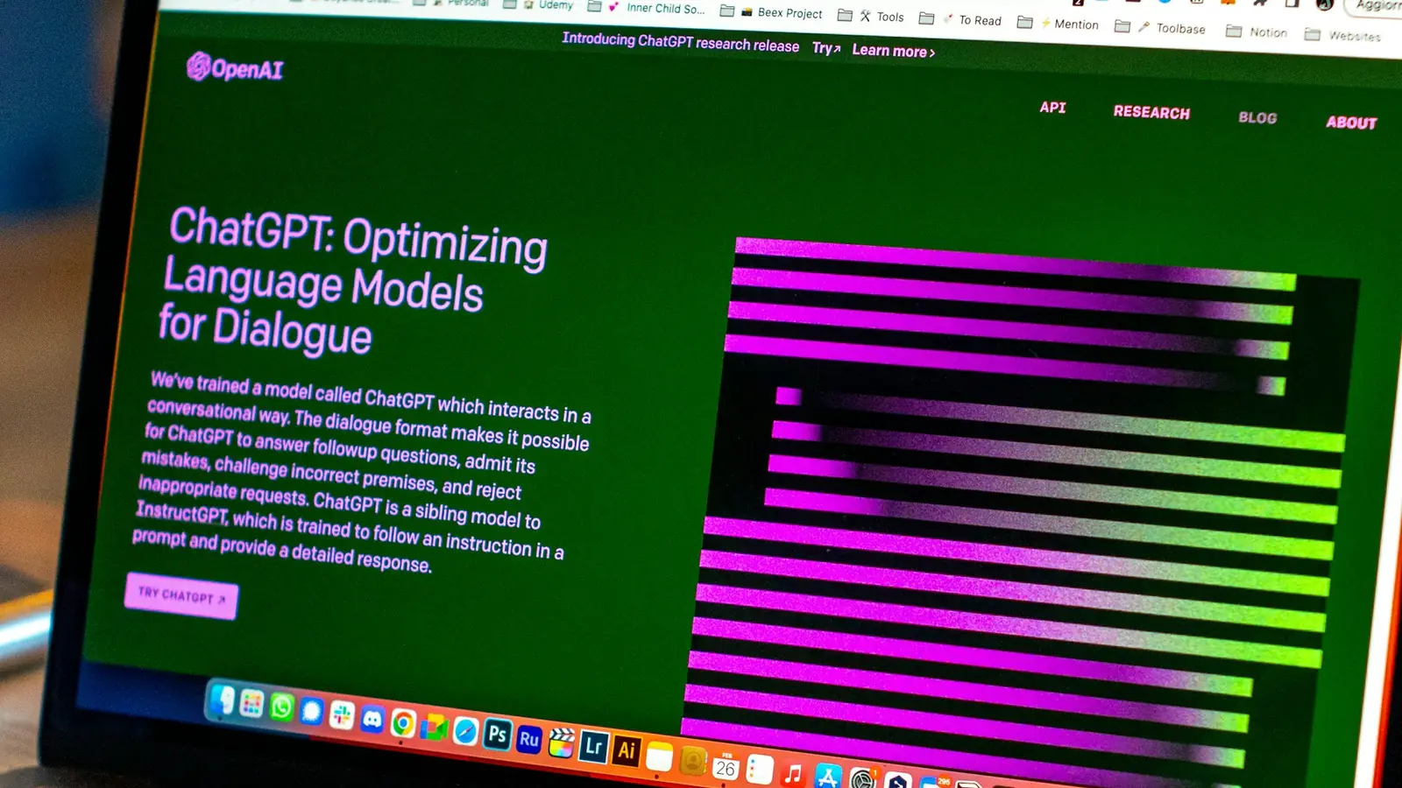Click the TRY CHATGPT button
Screen dimensions: 1402x788
(181, 596)
